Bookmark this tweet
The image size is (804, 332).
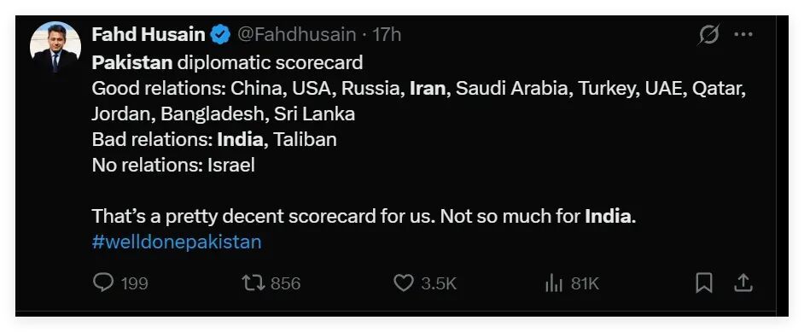704,282
